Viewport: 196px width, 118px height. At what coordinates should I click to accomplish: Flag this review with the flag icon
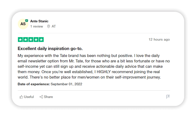[168, 97]
